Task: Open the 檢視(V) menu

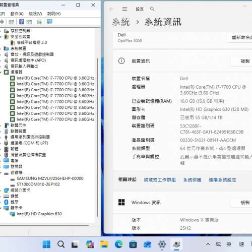Action: tap(35, 14)
